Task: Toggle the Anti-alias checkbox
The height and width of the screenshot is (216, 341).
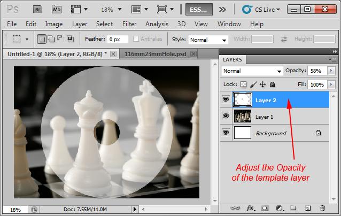Action: tap(136, 39)
